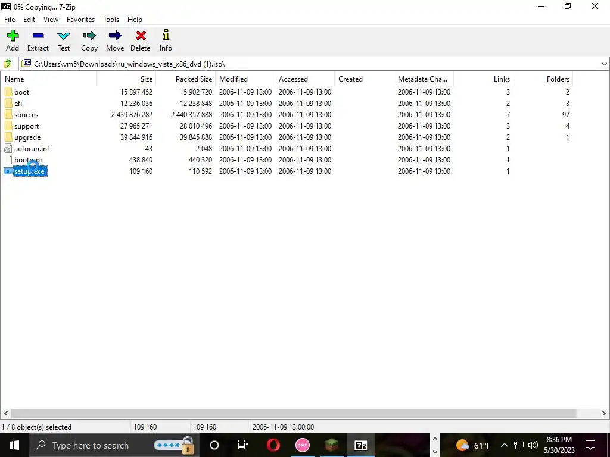Sort by the Created column header

(x=364, y=79)
